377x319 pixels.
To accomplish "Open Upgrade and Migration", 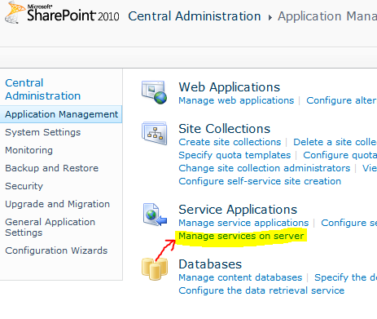I will [x=57, y=204].
